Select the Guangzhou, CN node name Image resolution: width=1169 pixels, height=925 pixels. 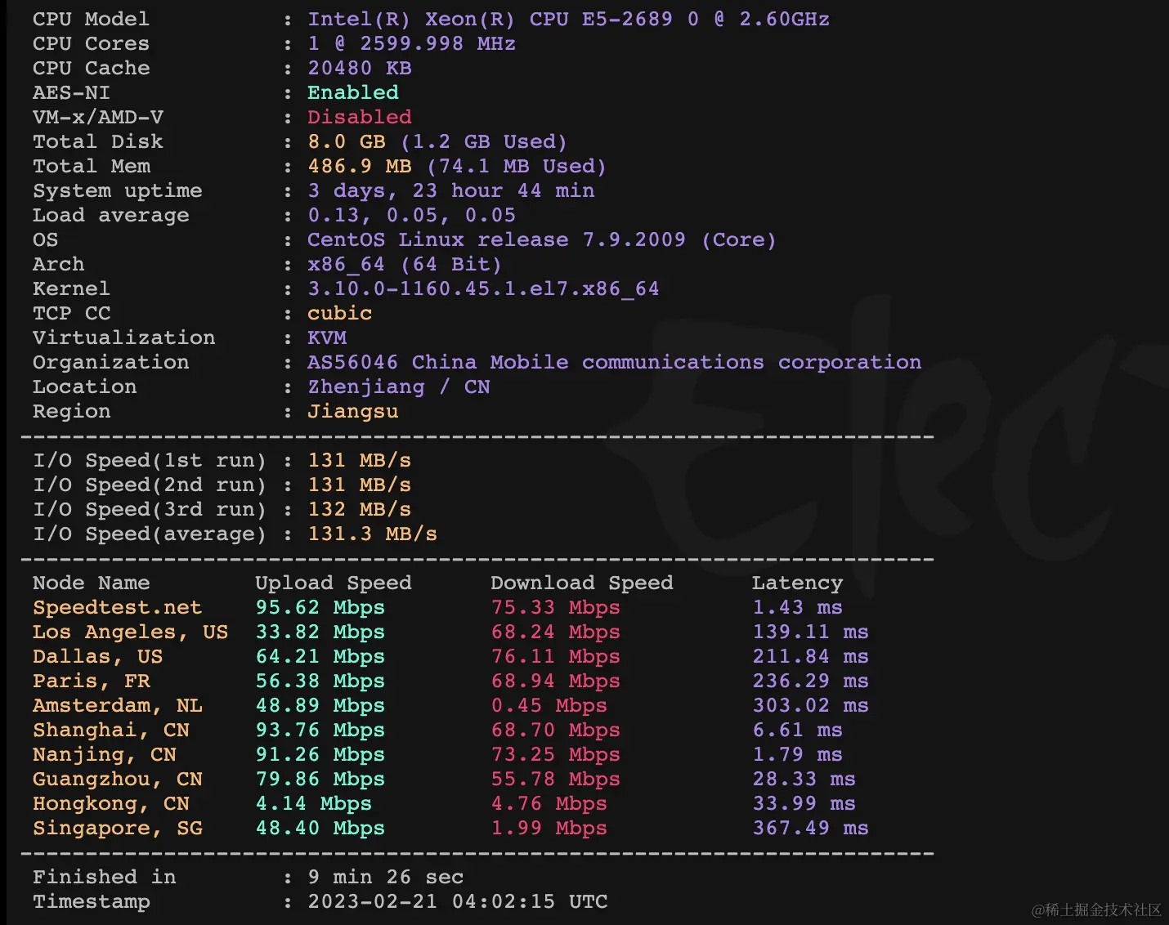click(117, 779)
